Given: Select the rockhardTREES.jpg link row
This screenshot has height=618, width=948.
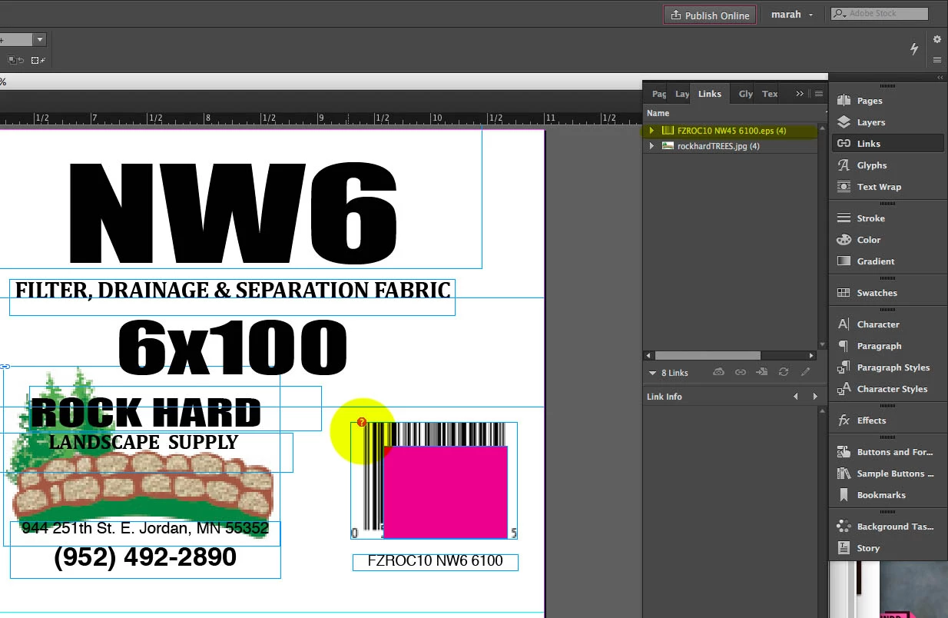Looking at the screenshot, I should tap(730, 146).
